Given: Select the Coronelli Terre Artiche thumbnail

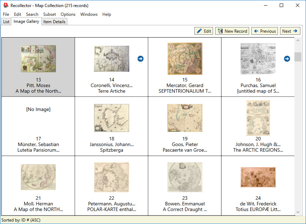Looking at the screenshot, I should [x=112, y=59].
